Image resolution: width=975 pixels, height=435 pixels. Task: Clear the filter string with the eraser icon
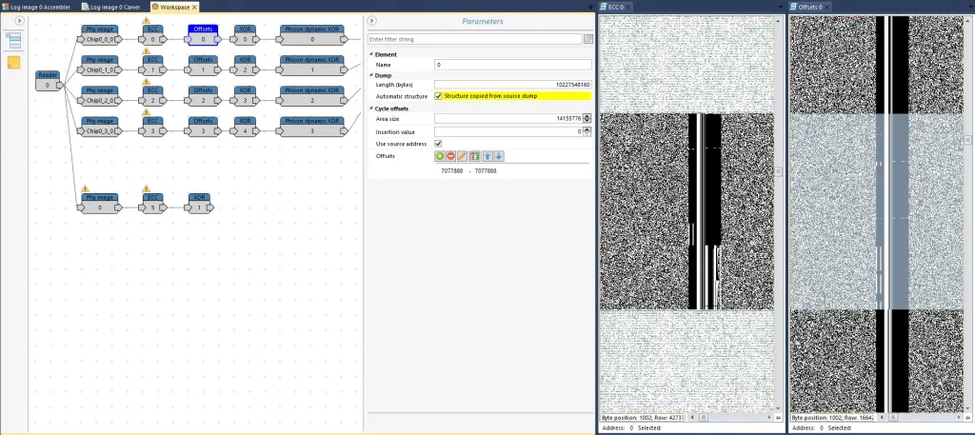tap(587, 39)
